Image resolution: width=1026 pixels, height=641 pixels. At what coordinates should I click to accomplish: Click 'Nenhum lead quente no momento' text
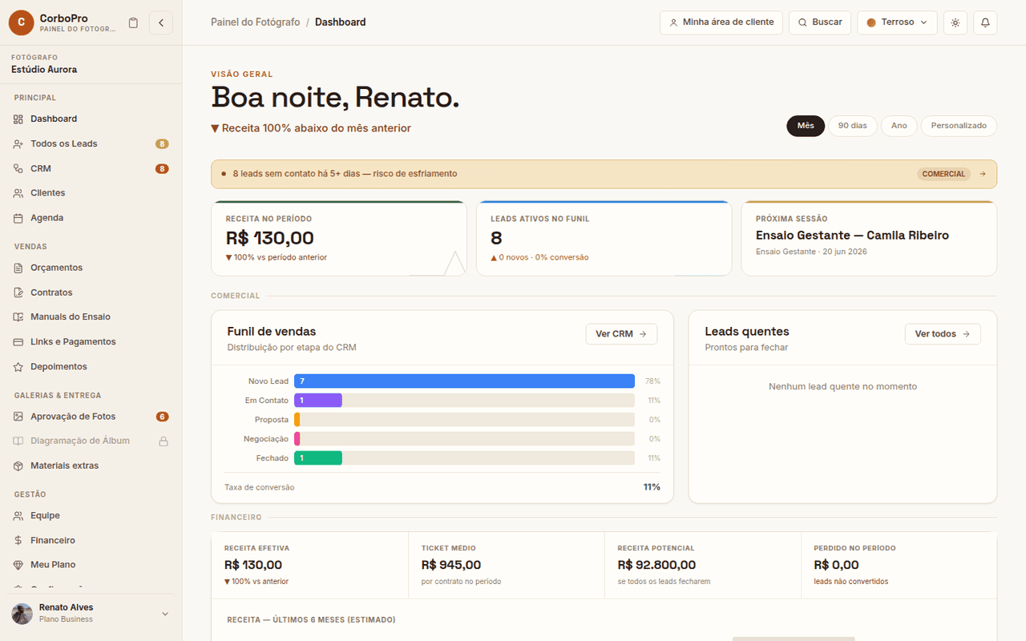(x=842, y=386)
